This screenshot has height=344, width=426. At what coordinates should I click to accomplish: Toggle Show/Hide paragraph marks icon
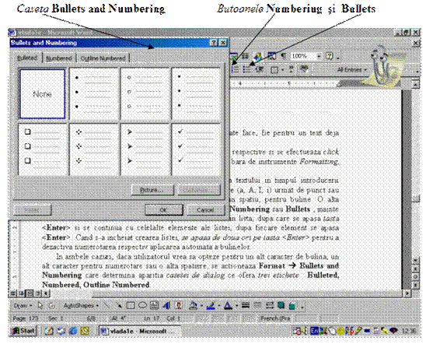(283, 56)
